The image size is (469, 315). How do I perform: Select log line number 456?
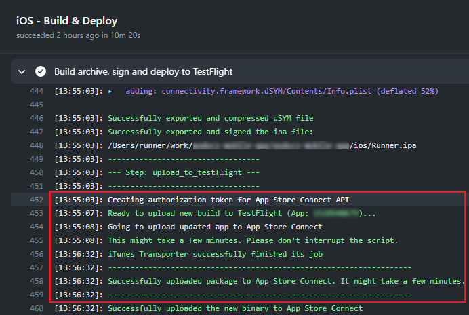coord(37,254)
